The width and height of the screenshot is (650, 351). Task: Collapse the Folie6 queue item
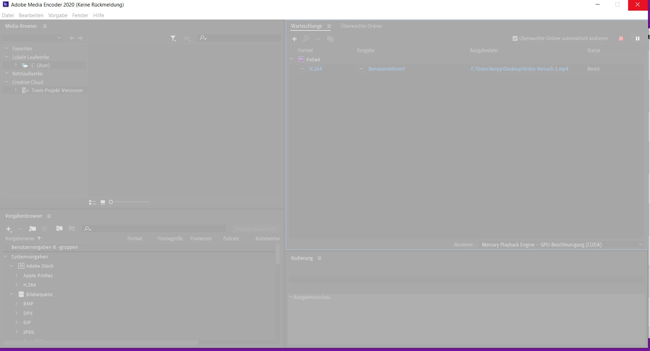click(x=291, y=59)
